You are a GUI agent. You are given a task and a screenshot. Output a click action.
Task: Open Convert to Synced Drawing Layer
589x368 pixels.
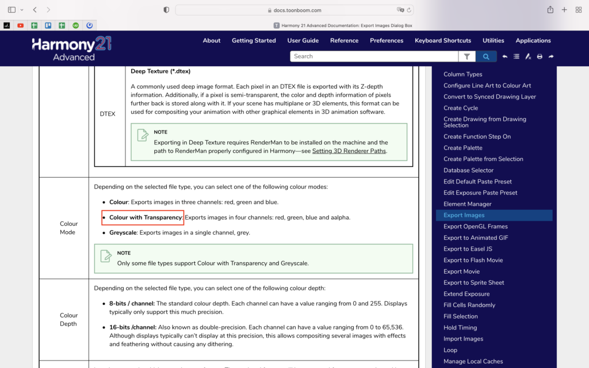click(x=489, y=97)
